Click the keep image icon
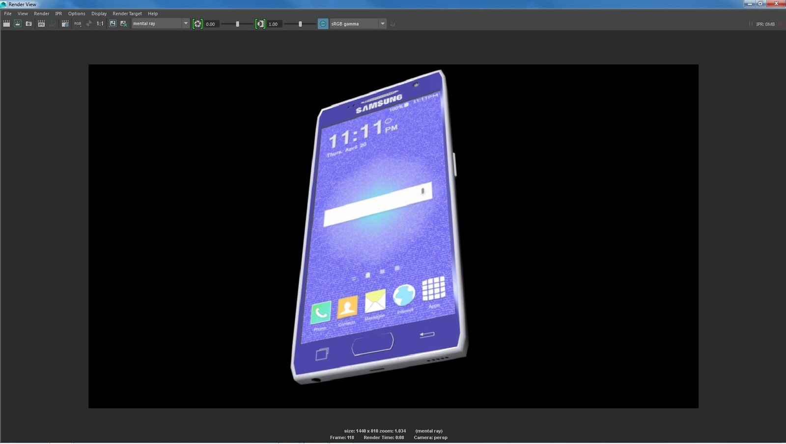 tap(112, 24)
